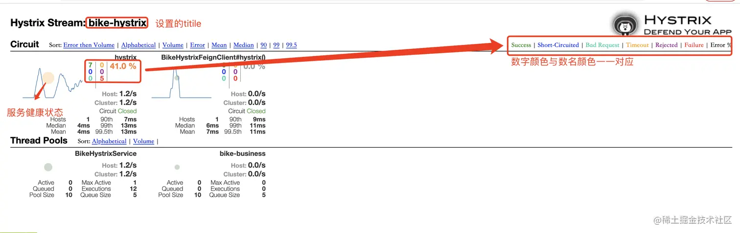Click the 0.0 % error rate of BikeHystrixFeignClient
The image size is (740, 233).
coord(254,66)
